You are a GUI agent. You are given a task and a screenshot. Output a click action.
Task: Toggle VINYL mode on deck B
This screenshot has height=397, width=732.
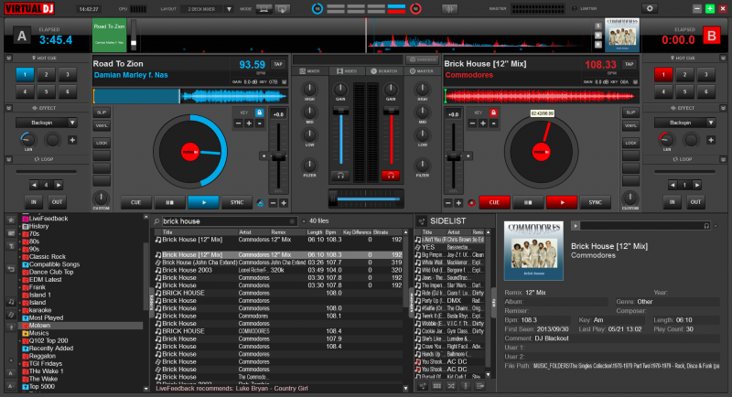[630, 125]
